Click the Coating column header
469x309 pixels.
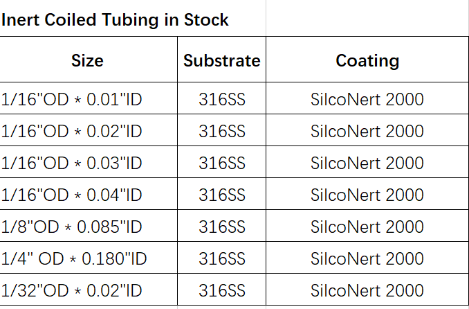[x=367, y=60]
